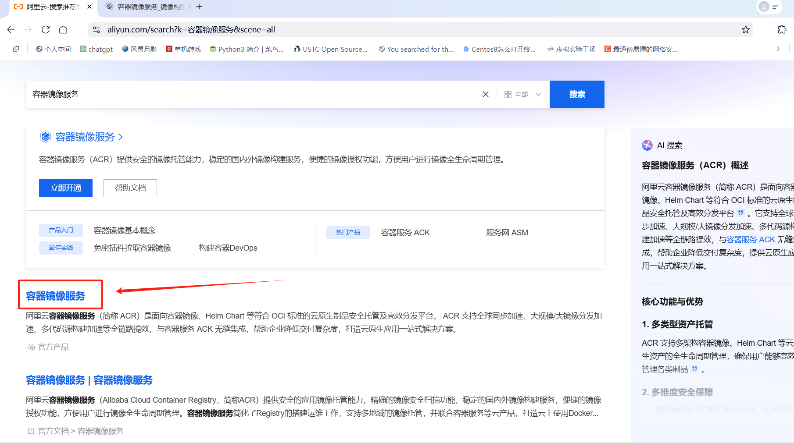Open the 个人空间 bookmark
The height and width of the screenshot is (443, 794).
click(54, 49)
